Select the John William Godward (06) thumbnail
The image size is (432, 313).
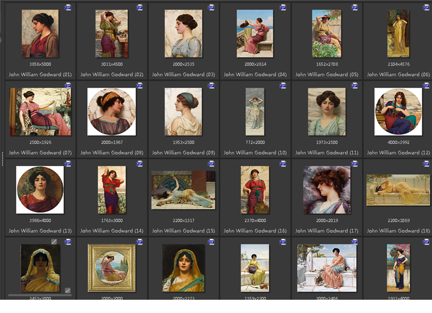pos(398,33)
